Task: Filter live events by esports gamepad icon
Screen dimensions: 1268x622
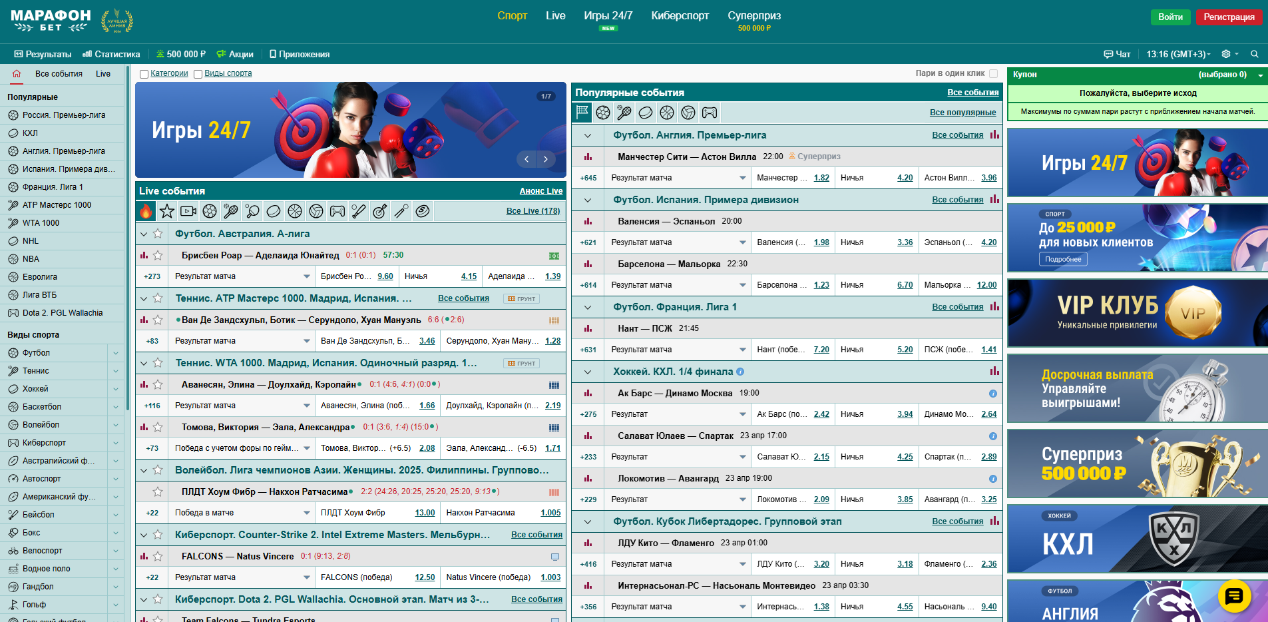Action: tap(337, 211)
